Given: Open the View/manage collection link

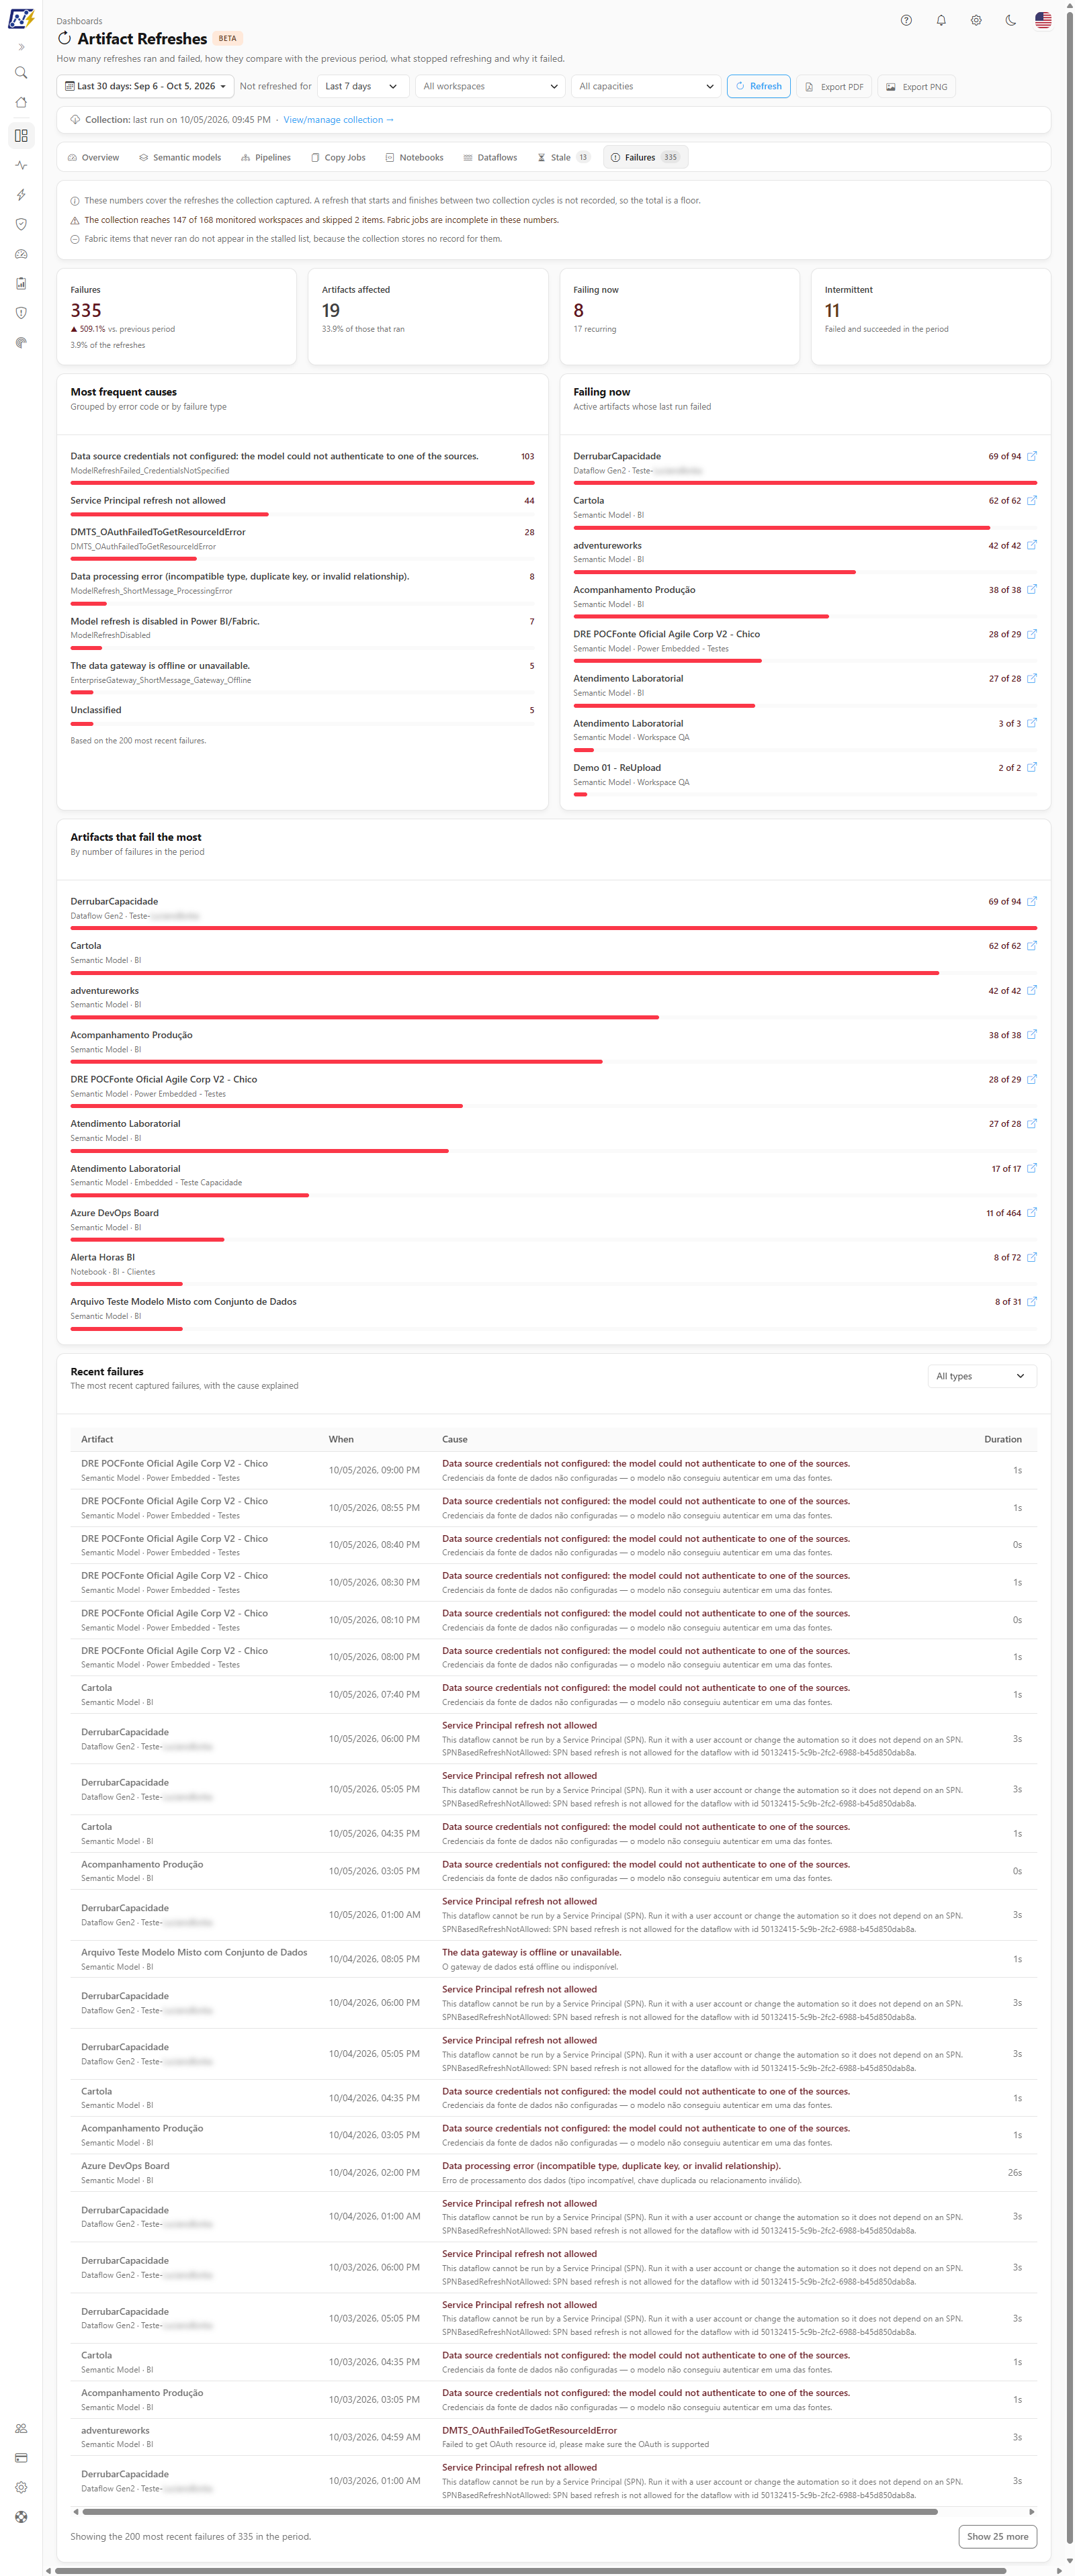Looking at the screenshot, I should [x=339, y=120].
